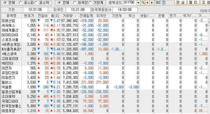Select the 한국정보통신 stock row
The image size is (210, 114).
point(104,106)
